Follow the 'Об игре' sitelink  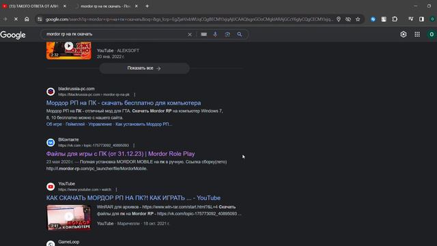pyautogui.click(x=54, y=124)
